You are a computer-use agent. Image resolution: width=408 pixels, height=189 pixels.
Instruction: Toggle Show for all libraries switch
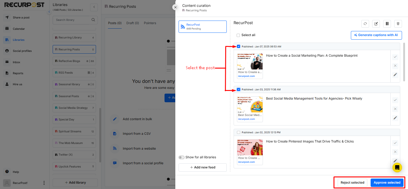[181, 157]
